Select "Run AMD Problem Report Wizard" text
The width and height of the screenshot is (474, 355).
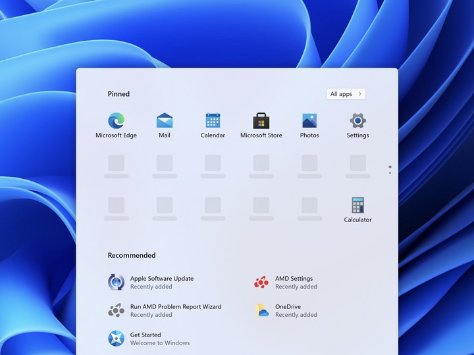coord(176,306)
